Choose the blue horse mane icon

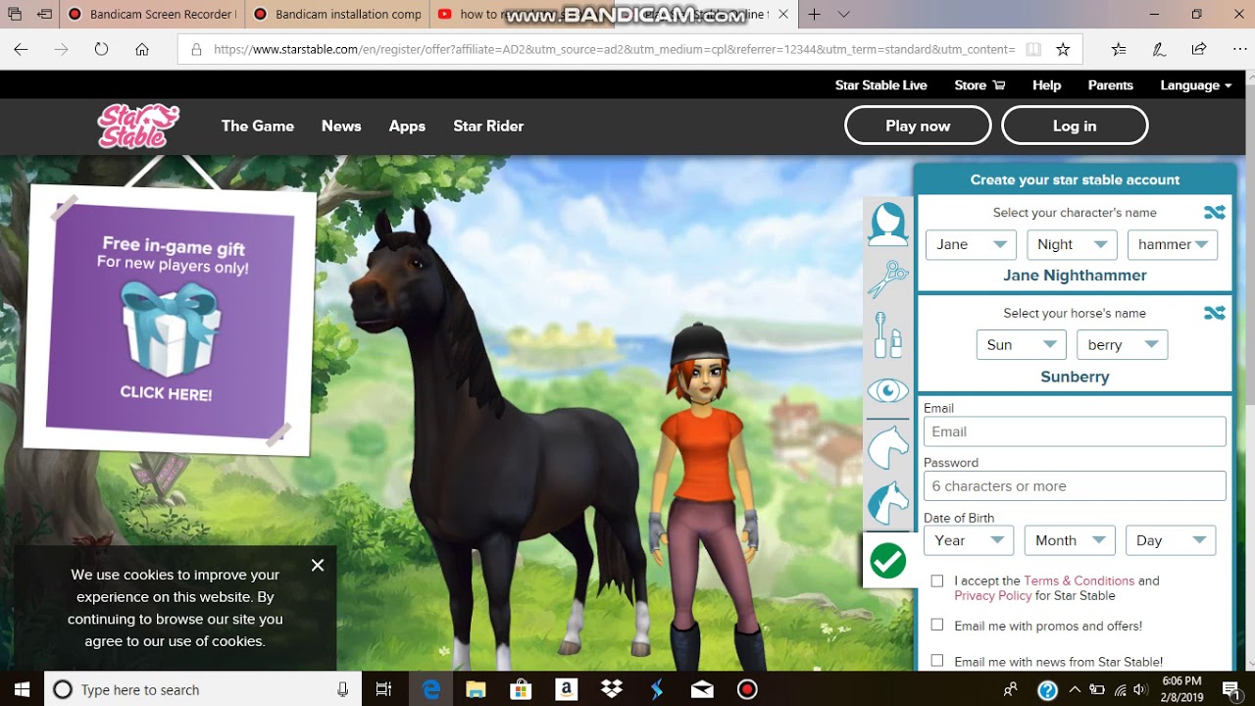(x=888, y=503)
